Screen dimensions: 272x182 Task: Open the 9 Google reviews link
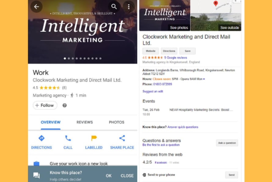point(175,58)
